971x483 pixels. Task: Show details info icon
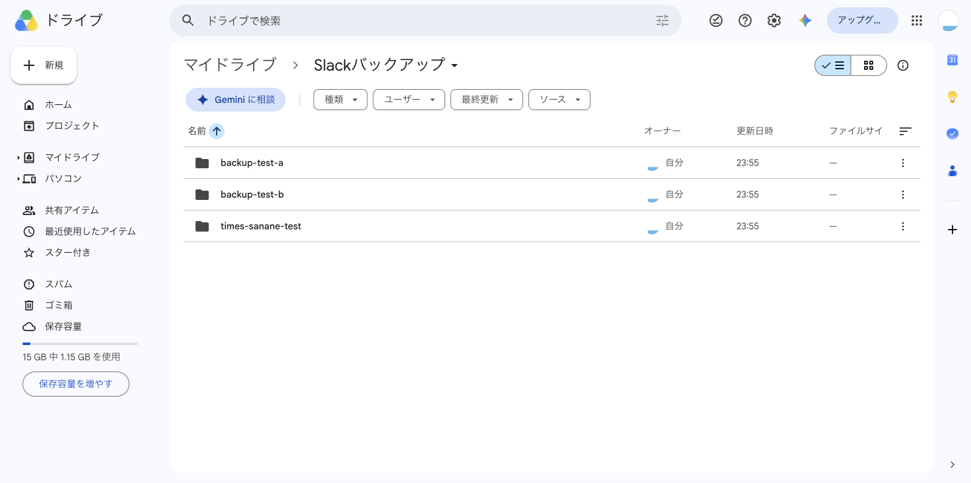903,65
